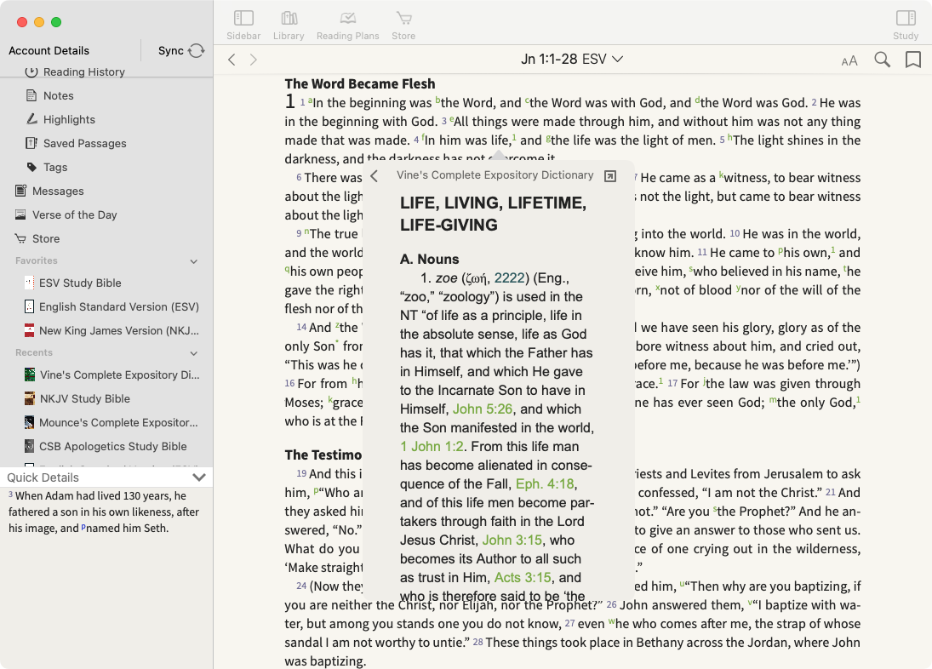Click cross-reference marker b before 'the Word'
The height and width of the screenshot is (669, 932).
[438, 100]
